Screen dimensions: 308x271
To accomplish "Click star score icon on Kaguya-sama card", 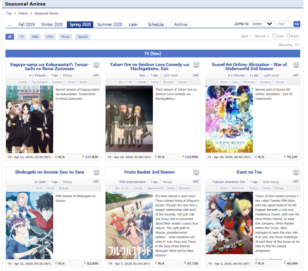I will [x=56, y=157].
